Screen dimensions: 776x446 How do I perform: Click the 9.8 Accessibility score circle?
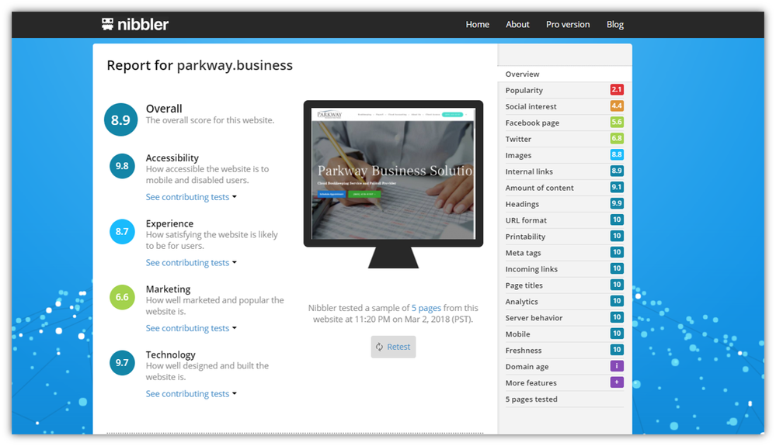(122, 166)
